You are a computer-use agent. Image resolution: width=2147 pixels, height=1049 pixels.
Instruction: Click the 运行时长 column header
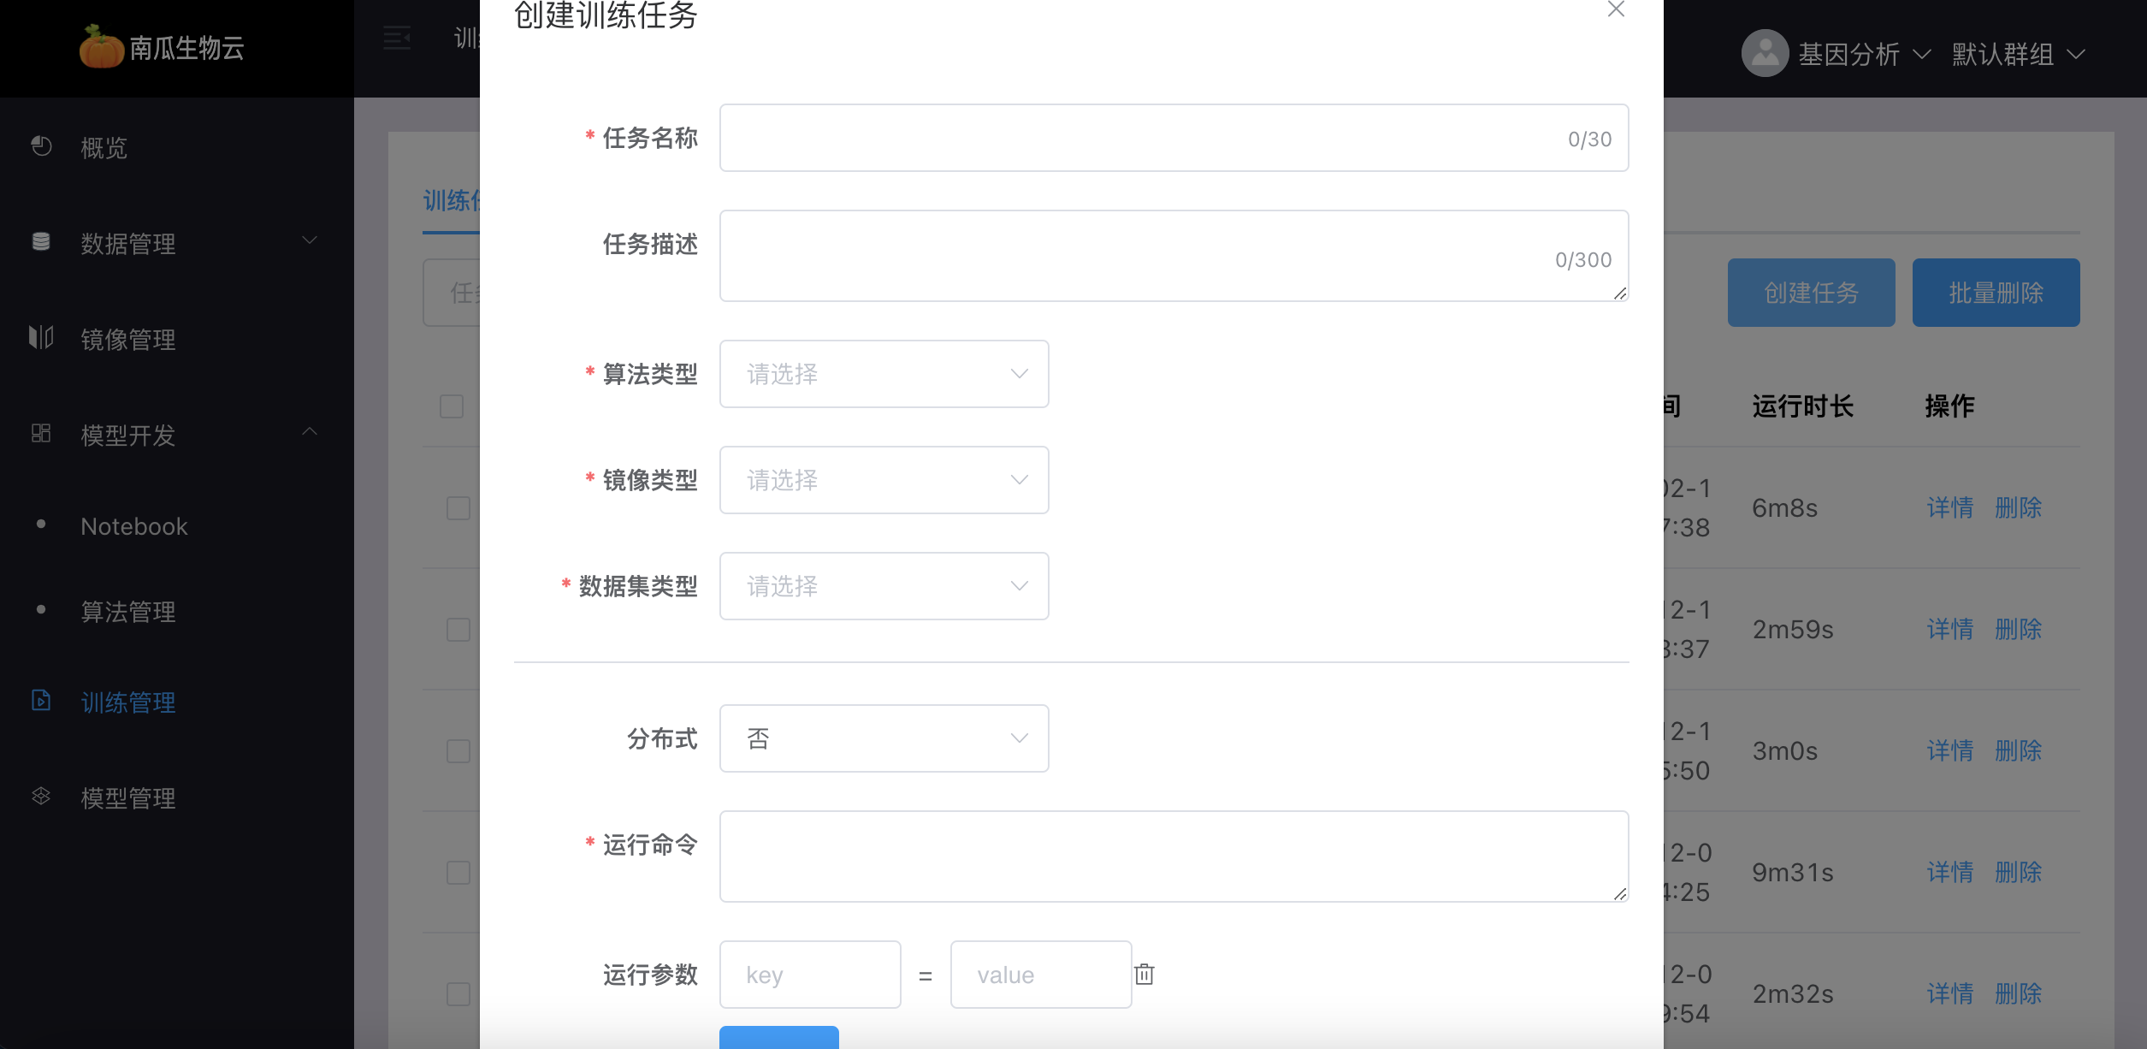click(1802, 406)
